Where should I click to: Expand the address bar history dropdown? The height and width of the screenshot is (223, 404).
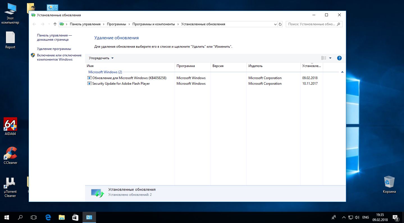point(275,24)
